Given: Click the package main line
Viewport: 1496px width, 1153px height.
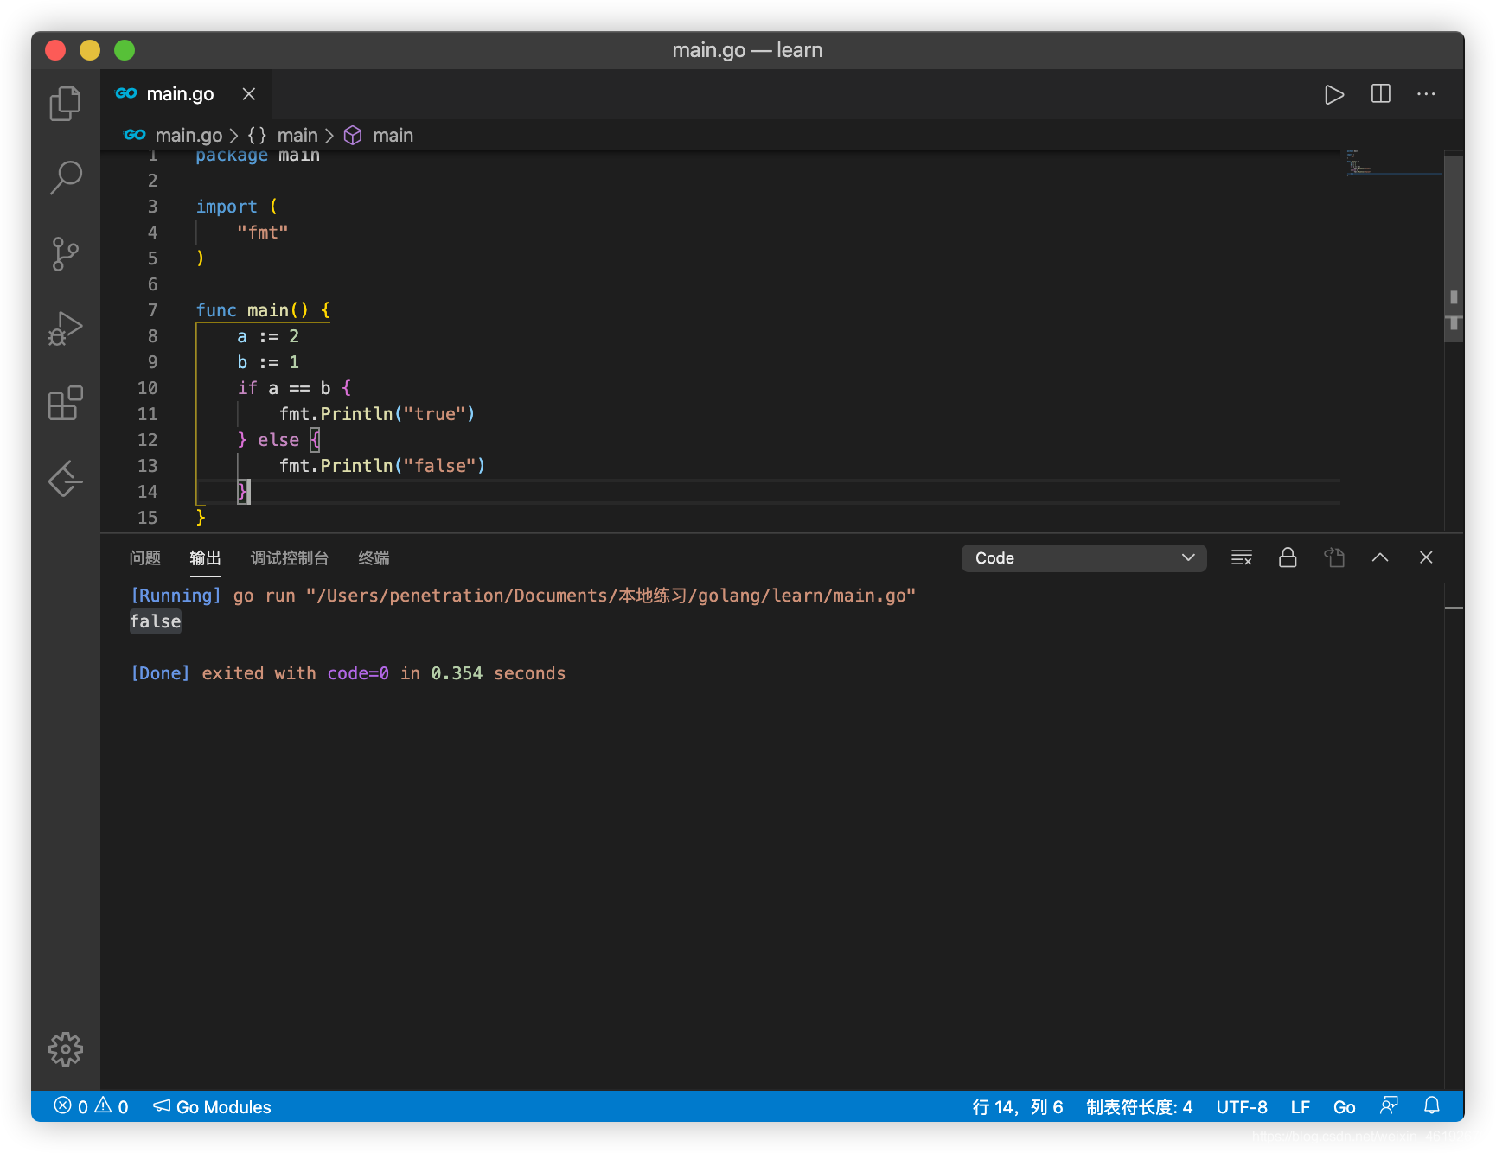Looking at the screenshot, I should tap(258, 156).
